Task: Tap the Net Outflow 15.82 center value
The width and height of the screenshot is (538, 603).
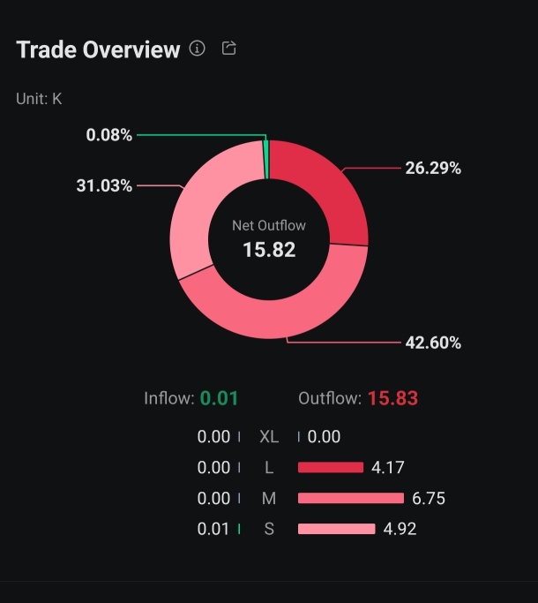Action: tap(269, 250)
